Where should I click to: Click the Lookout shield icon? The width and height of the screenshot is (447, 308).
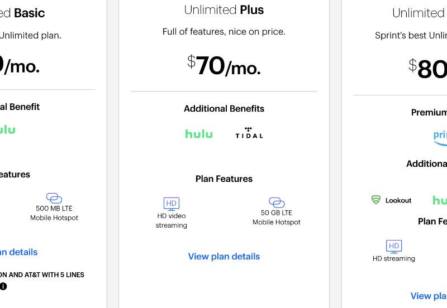click(376, 200)
